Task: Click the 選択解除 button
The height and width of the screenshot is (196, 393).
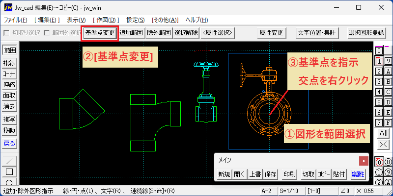Action: point(186,32)
